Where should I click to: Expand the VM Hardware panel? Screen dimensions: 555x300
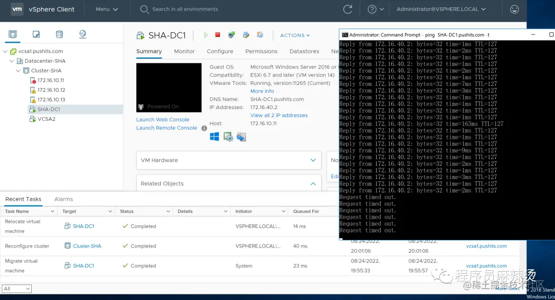click(313, 160)
